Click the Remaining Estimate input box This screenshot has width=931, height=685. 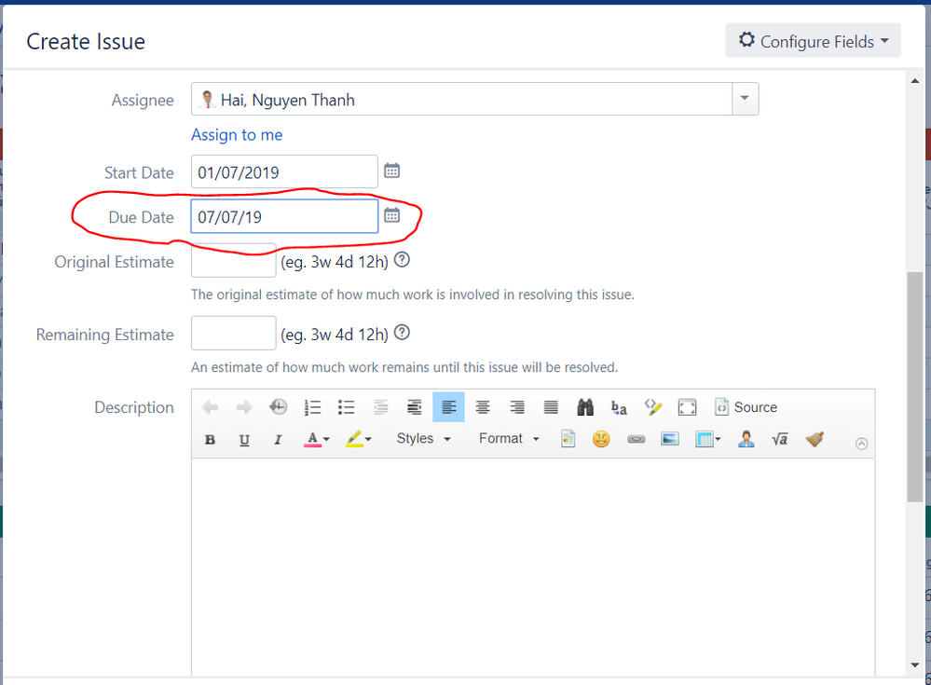click(x=233, y=333)
